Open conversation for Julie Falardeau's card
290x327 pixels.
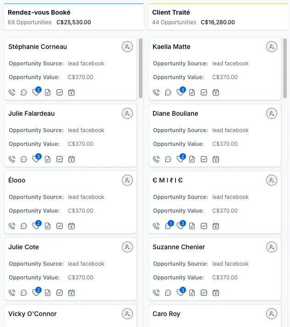(24, 159)
